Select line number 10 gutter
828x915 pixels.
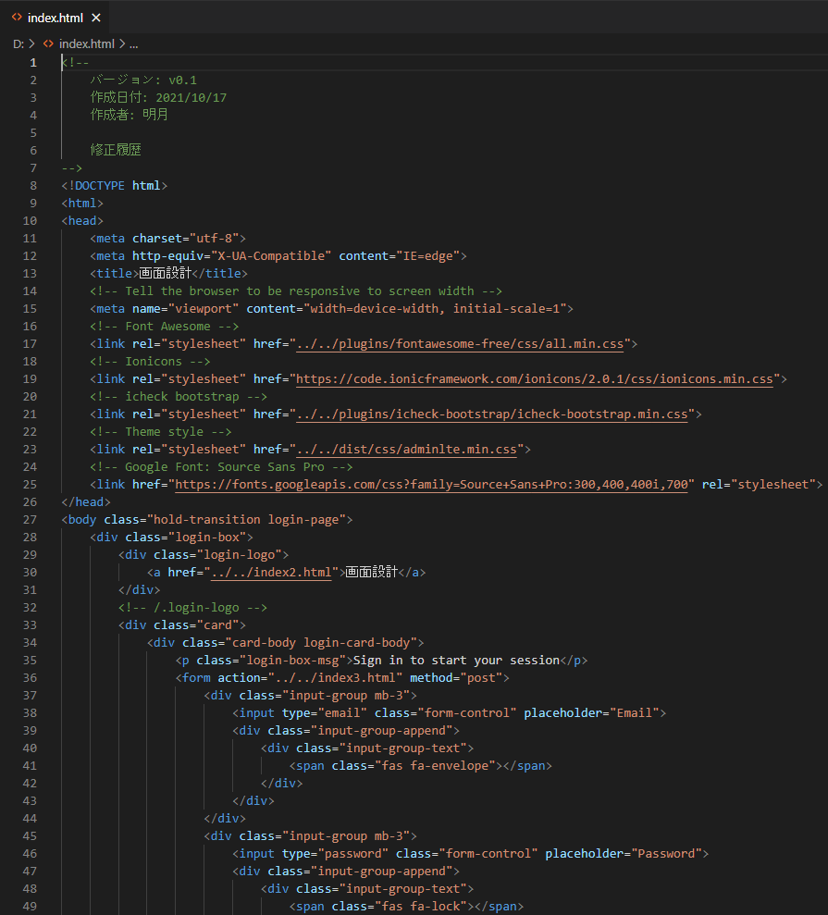click(x=30, y=220)
